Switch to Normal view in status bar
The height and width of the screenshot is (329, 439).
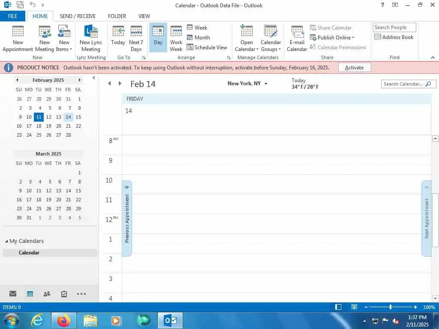338,307
